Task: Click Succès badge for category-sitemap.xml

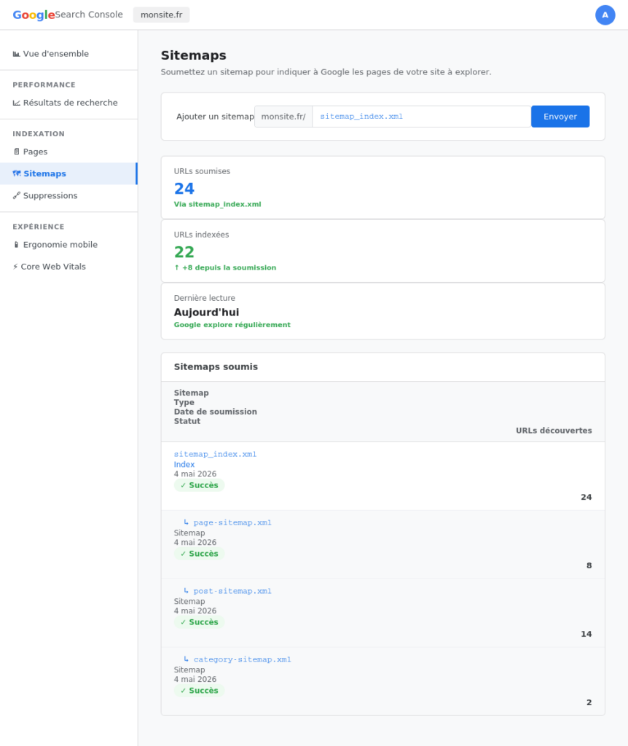Action: [x=200, y=691]
